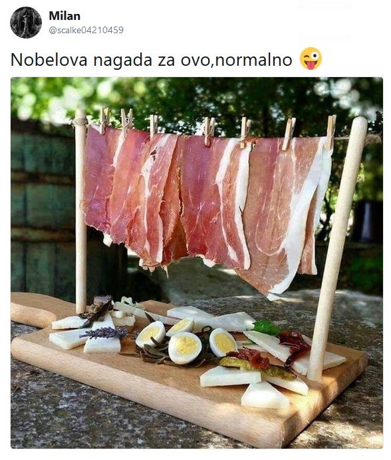Click the lavender sprig on cheese
391x460 pixels.
click(x=104, y=333)
